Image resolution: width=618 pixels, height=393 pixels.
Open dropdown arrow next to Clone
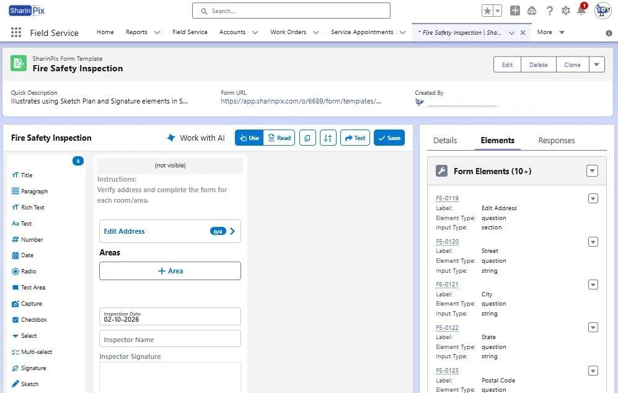click(596, 64)
